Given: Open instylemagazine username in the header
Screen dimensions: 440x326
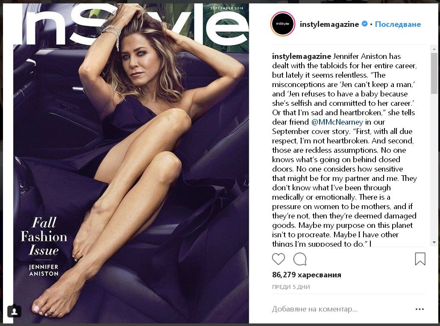Looking at the screenshot, I should click(x=329, y=24).
